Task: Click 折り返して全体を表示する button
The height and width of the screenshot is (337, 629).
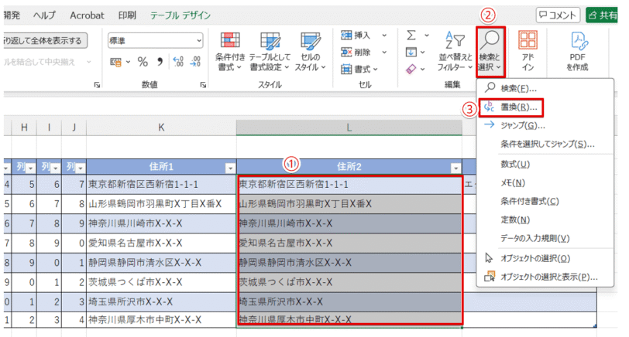Action: [x=45, y=40]
